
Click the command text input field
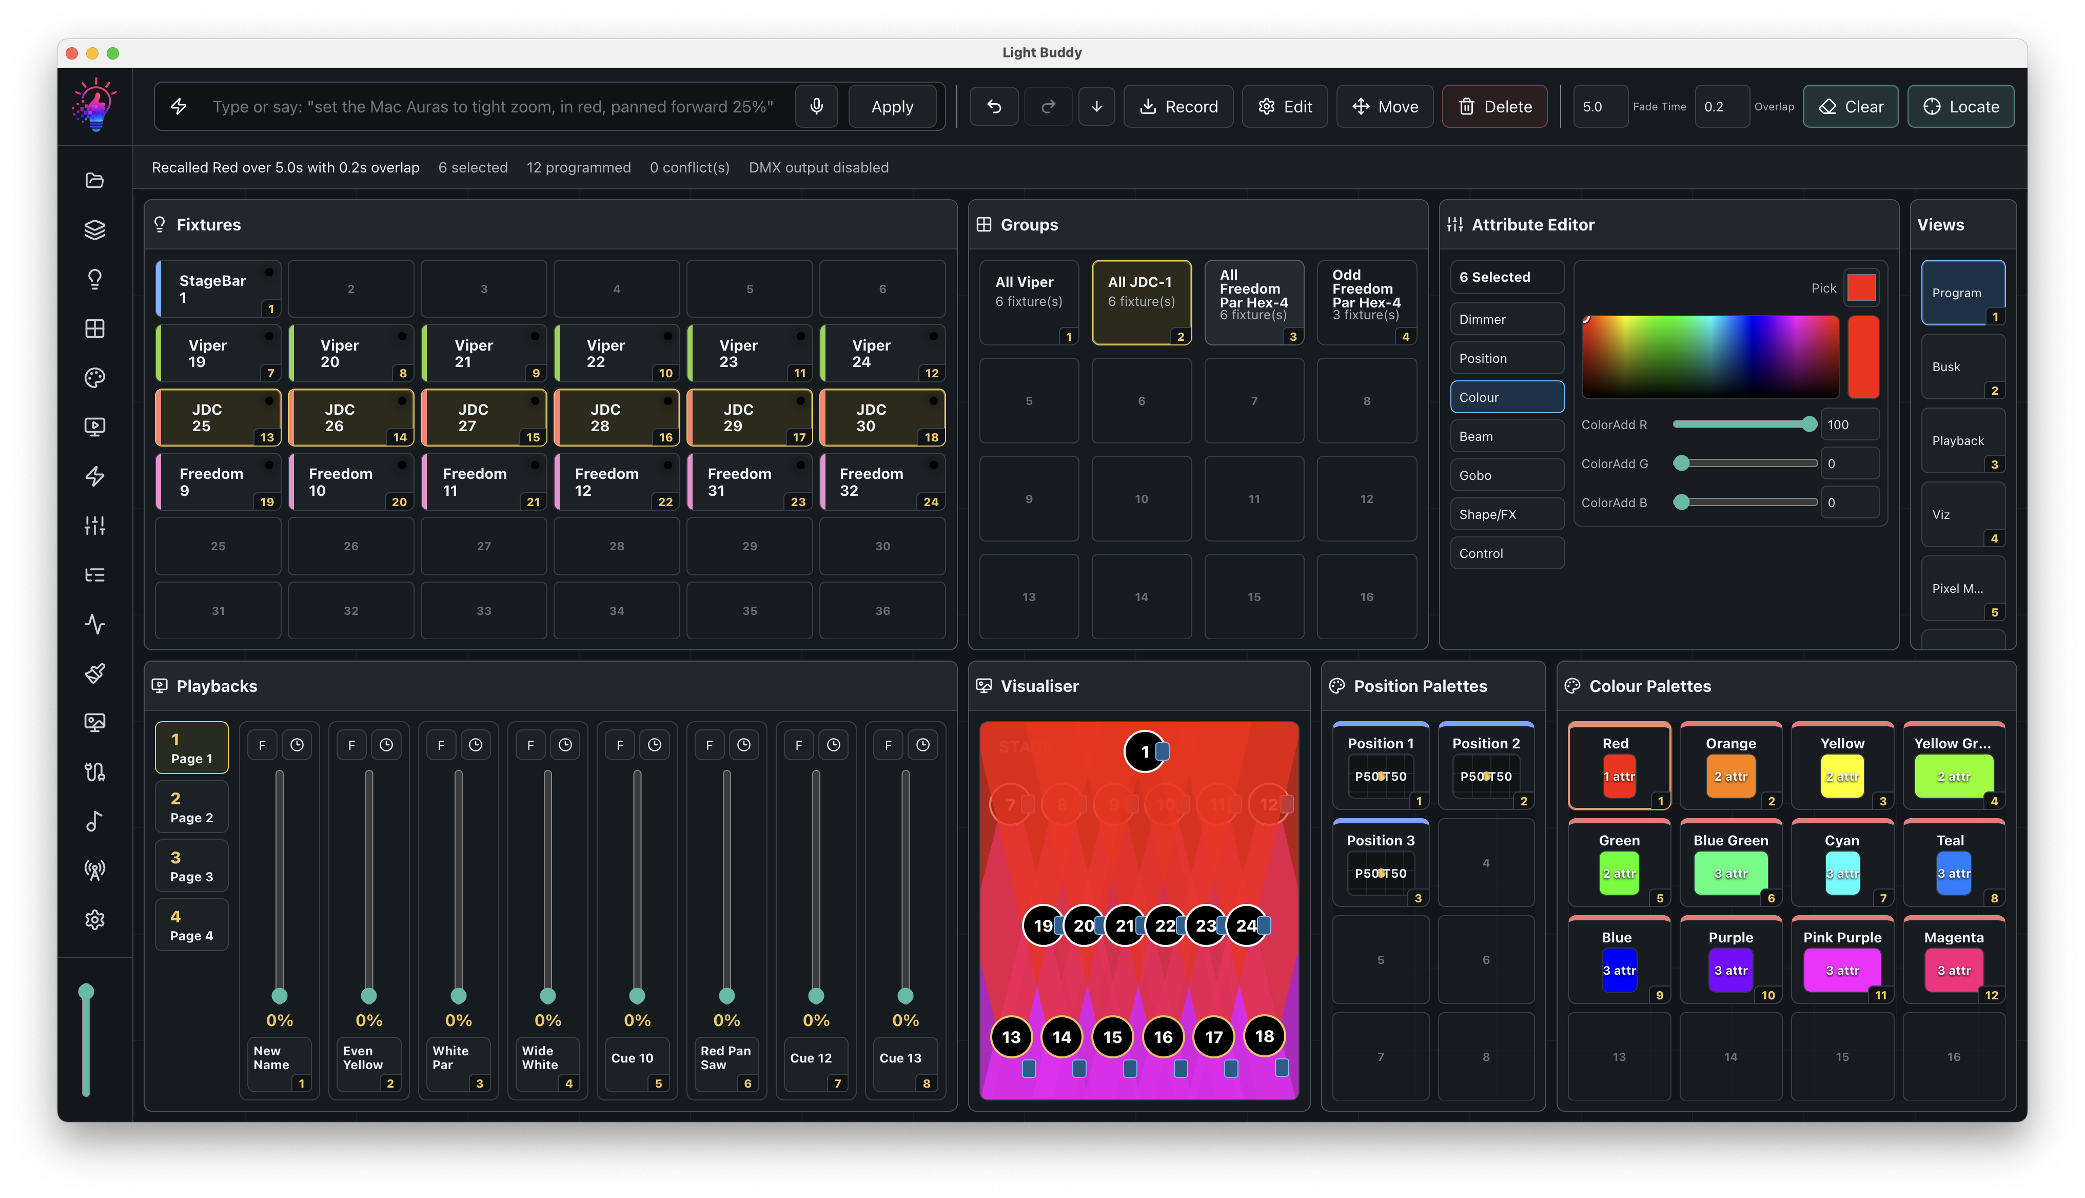[x=494, y=106]
